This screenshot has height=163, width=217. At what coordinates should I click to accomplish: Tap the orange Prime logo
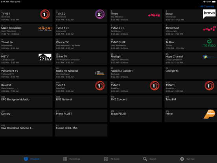tap(209, 114)
